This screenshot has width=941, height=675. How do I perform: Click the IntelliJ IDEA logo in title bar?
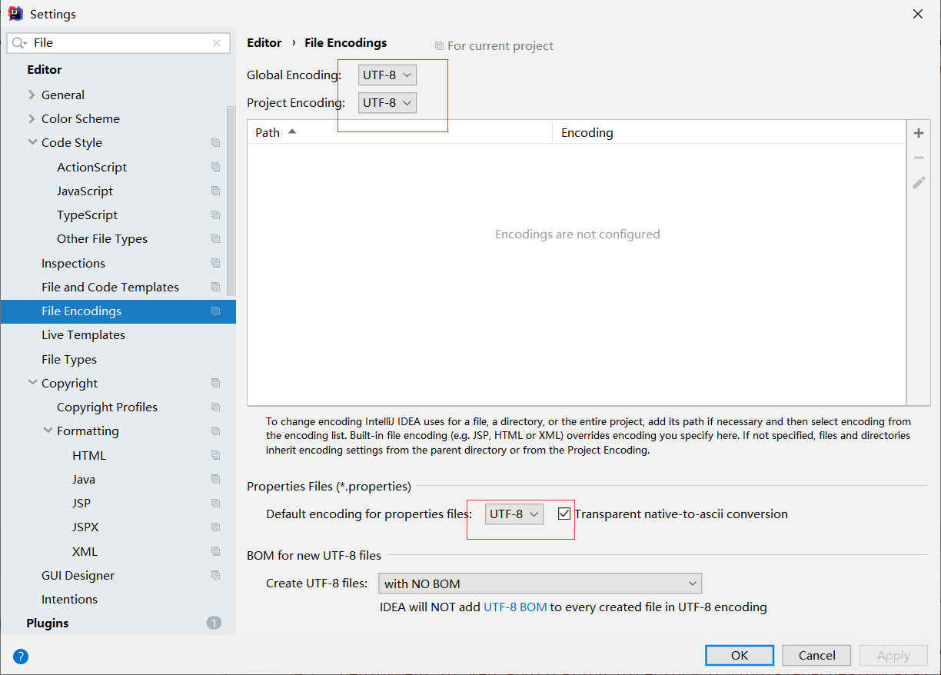[15, 14]
